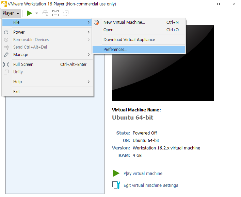Click the Powered Off state value
Viewport: 241px width, 197px height.
[x=145, y=133]
